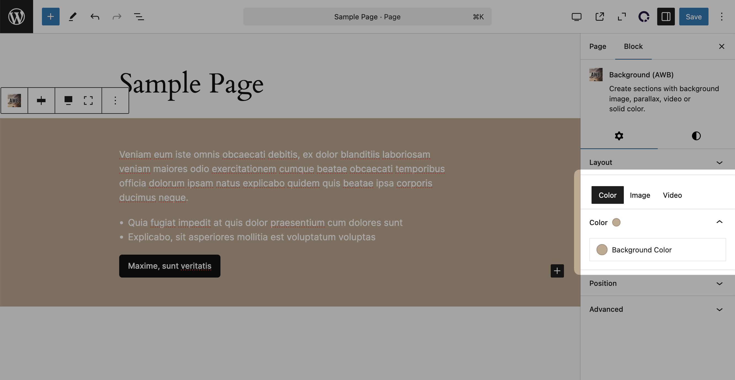Switch background type to Image
This screenshot has height=380, width=735.
point(640,195)
